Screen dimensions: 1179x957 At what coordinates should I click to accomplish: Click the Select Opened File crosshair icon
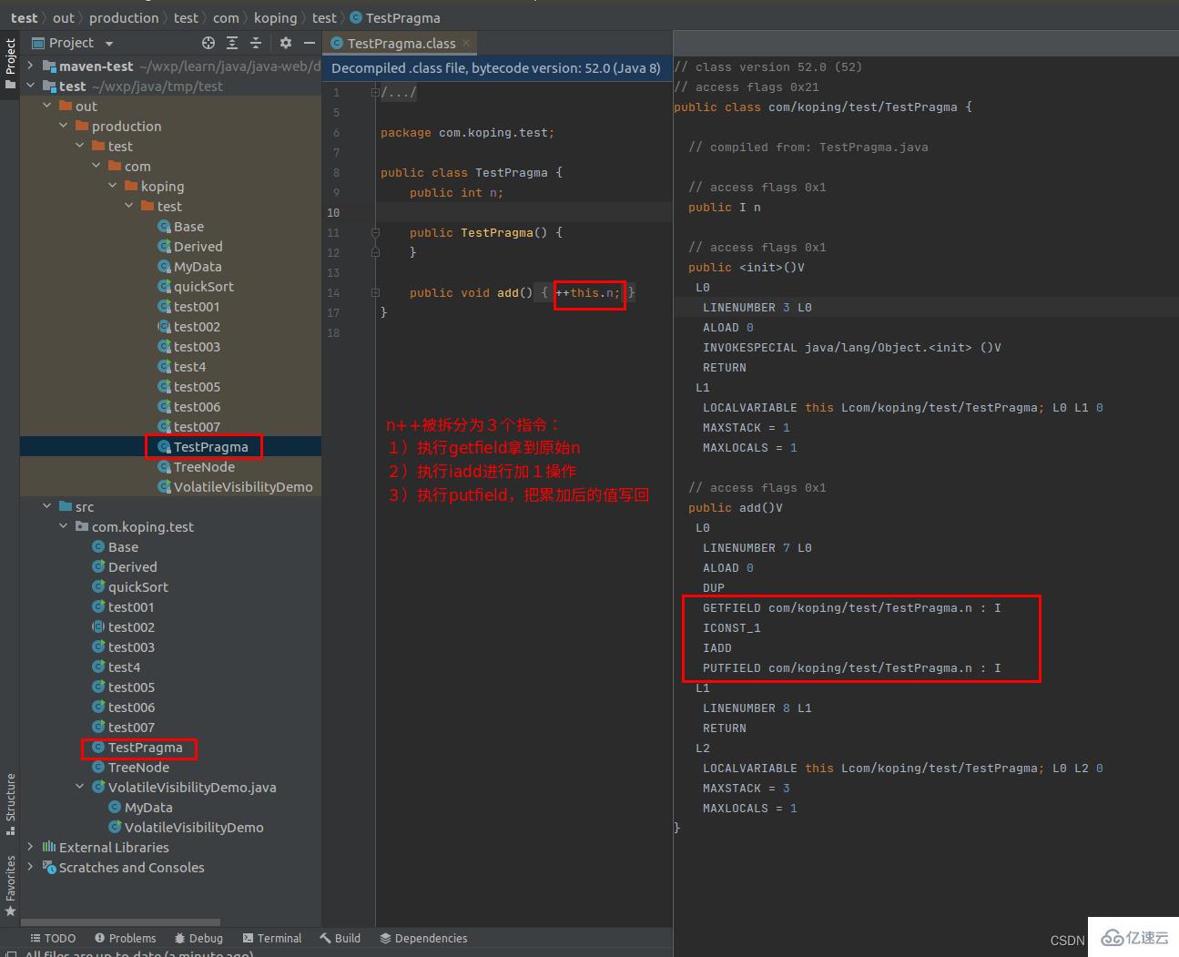pos(208,42)
